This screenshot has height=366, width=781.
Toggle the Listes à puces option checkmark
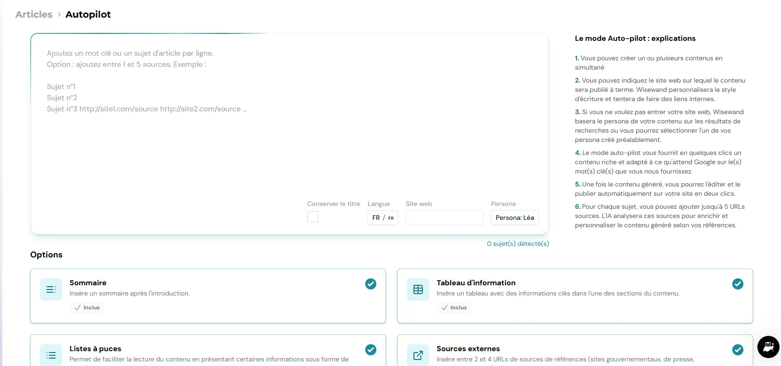click(x=371, y=350)
